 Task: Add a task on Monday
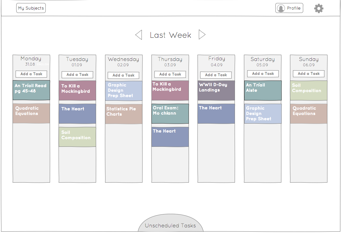(x=31, y=74)
